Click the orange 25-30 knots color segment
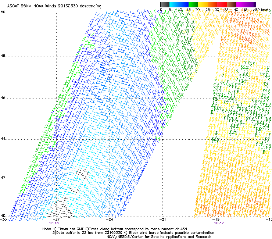 pos(212,4)
